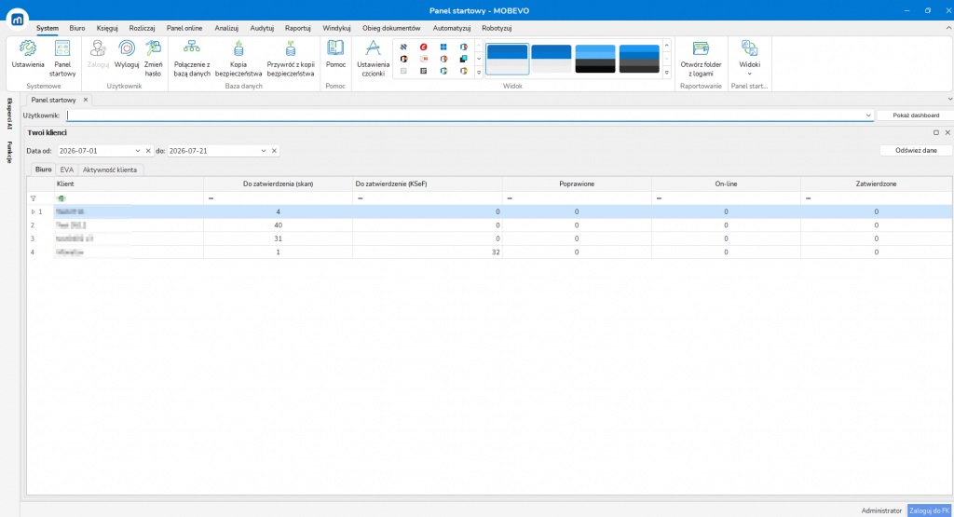The height and width of the screenshot is (517, 954).
Task: Click the Odśwież dane button
Action: click(x=916, y=150)
